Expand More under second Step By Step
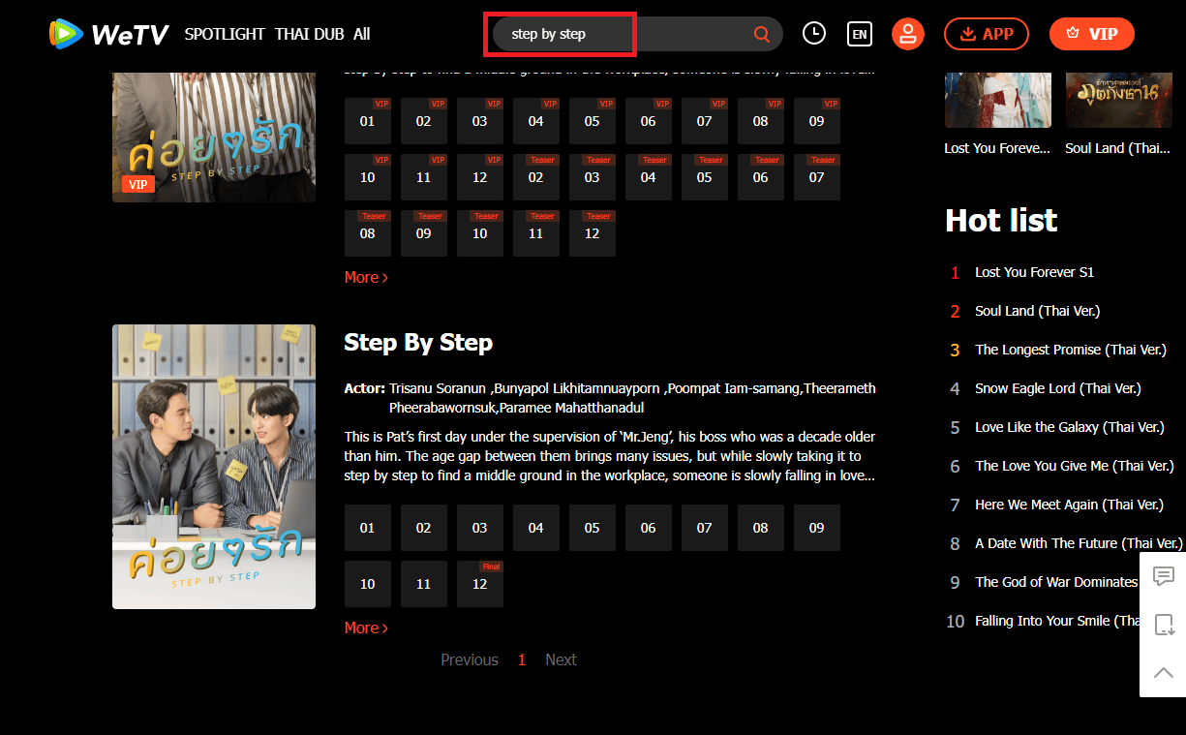This screenshot has width=1186, height=735. 366,628
